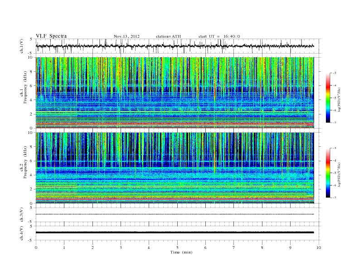Image resolution: width=359 pixels, height=278 pixels.
Task: Click the '6' tick on time axis
Action: pyautogui.click(x=205, y=248)
